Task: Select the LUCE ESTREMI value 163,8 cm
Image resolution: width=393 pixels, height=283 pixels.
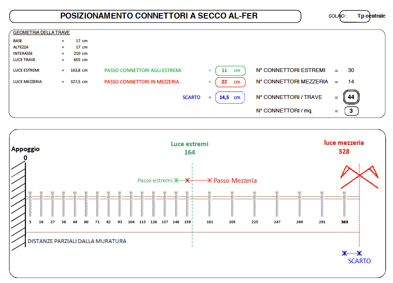Action: coord(79,70)
